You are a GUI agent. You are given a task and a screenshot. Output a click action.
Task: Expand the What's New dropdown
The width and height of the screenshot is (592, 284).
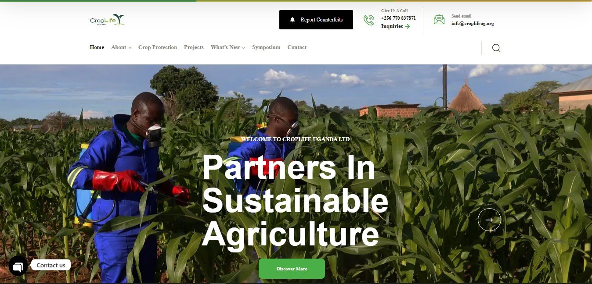click(228, 47)
